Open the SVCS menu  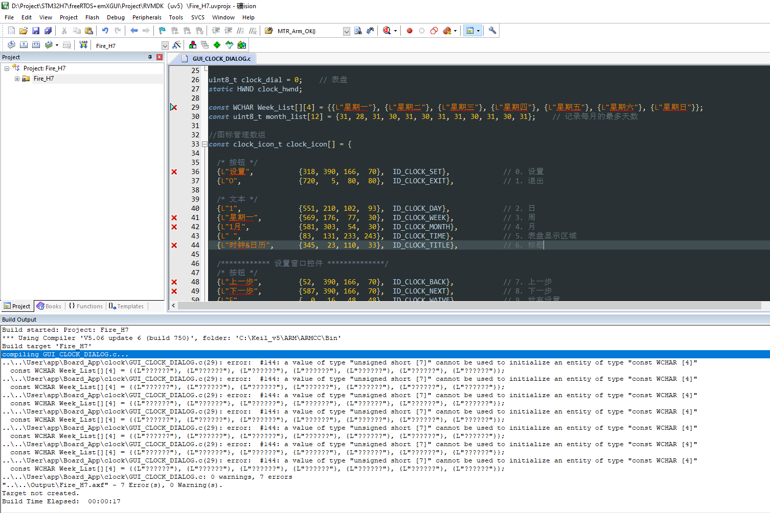tap(198, 17)
